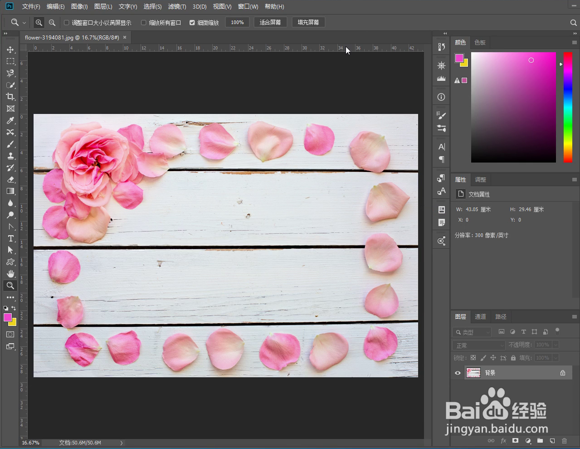Select the Horizontal Type tool
Screen dimensions: 580x449
click(x=10, y=238)
